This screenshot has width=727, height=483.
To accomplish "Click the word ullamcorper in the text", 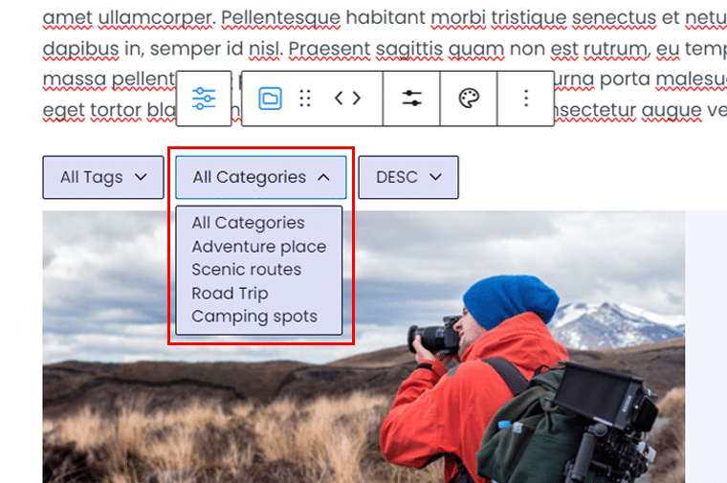I will pyautogui.click(x=155, y=17).
